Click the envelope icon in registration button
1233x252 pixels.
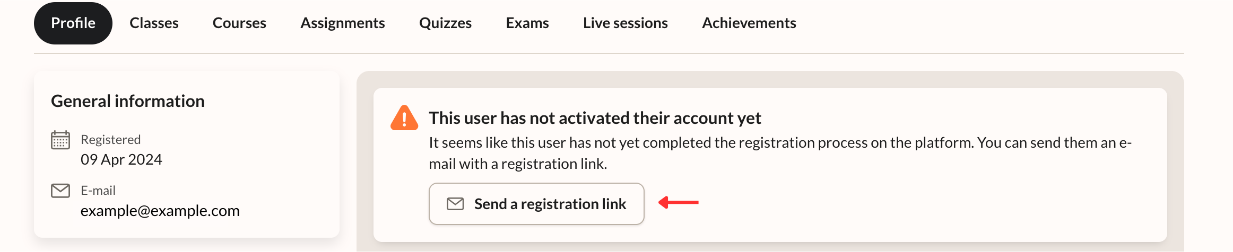pyautogui.click(x=455, y=204)
